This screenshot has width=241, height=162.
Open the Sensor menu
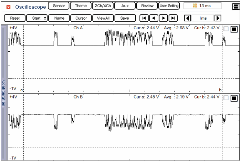(x=59, y=6)
